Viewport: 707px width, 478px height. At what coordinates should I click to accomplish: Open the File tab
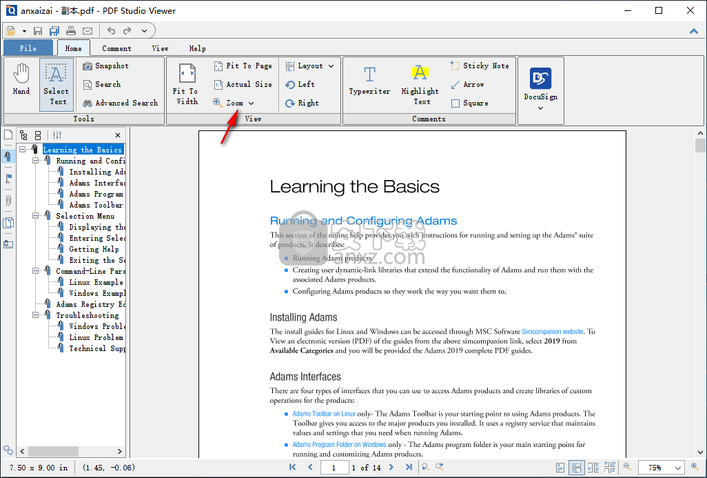[28, 48]
